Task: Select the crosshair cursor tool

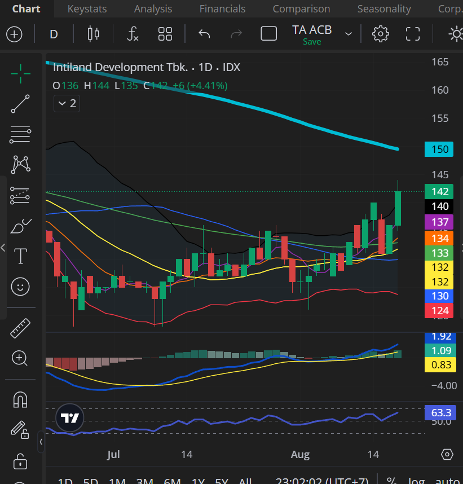Action: click(x=20, y=74)
